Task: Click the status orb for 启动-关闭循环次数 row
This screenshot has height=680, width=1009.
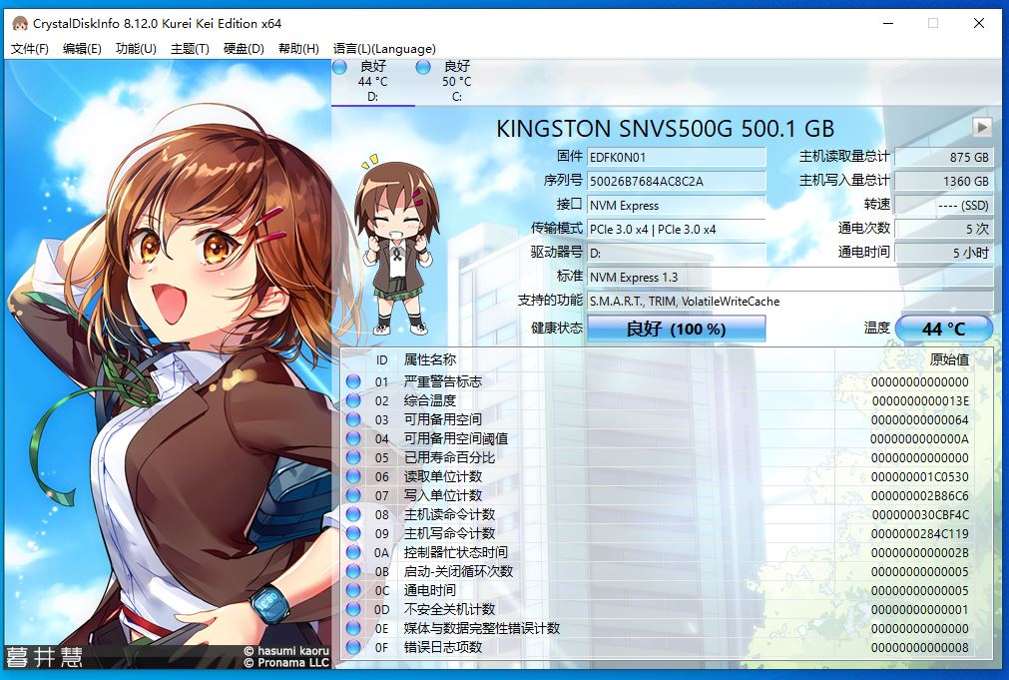Action: 353,571
